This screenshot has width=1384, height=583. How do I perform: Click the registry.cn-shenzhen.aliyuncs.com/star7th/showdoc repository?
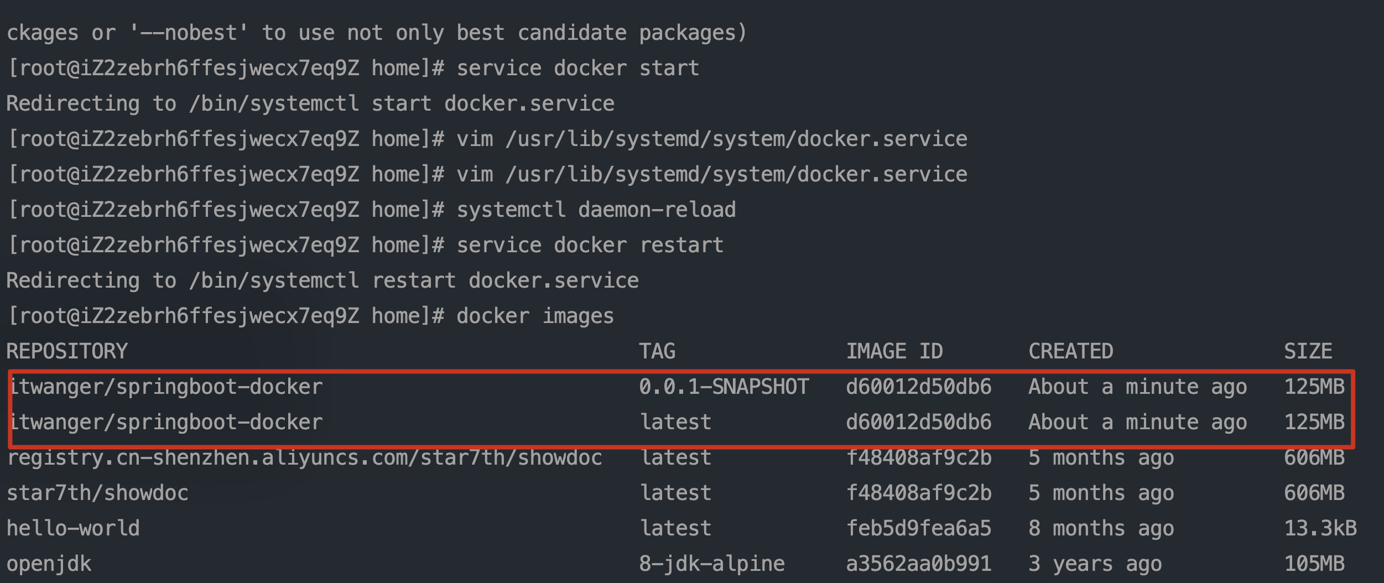[x=304, y=458]
